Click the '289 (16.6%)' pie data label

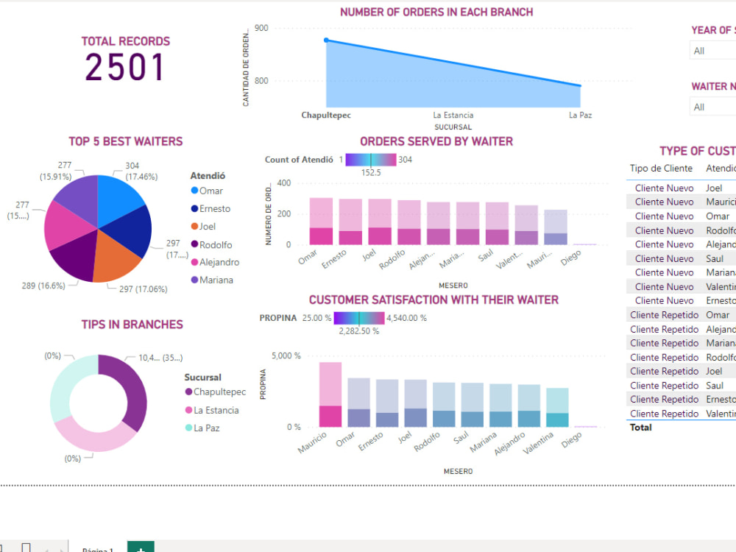click(x=43, y=286)
